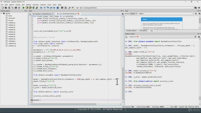
Task: Click the Save all files icon
Action: (x=13, y=8)
